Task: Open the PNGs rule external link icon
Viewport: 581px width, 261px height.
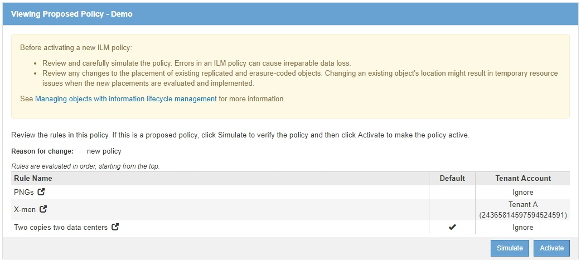Action: pyautogui.click(x=41, y=192)
